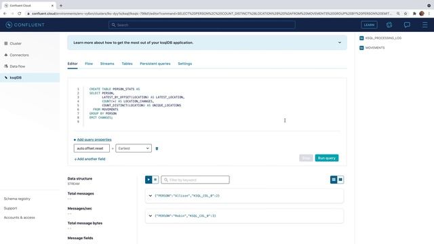Open the browser profile avatar
This screenshot has width=434, height=244.
[x=422, y=14]
